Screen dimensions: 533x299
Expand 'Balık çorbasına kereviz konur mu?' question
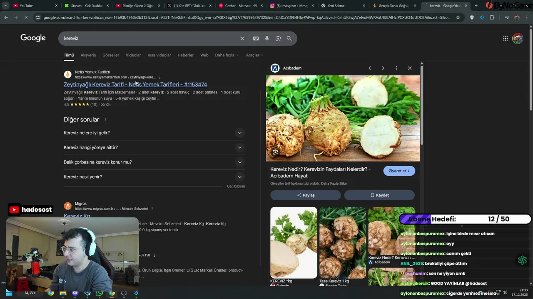(154, 162)
